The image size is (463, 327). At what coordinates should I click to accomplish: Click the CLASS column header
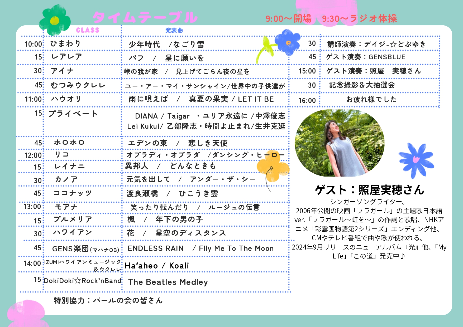88,30
